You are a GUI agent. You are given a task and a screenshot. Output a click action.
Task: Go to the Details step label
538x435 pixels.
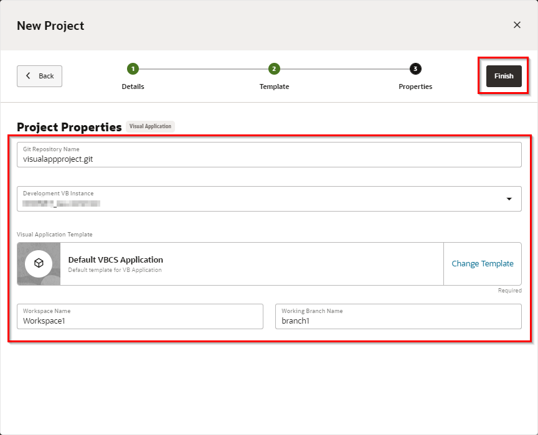coord(133,87)
